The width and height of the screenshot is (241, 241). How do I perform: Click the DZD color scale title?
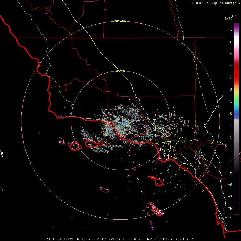[x=235, y=16]
